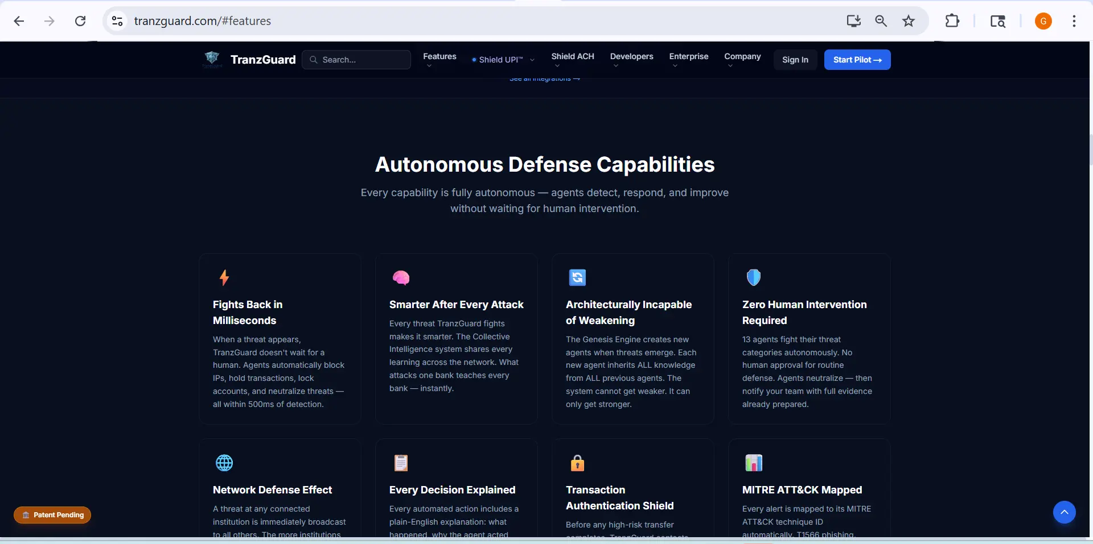Click the TranzGuard brand name
1093x544 pixels.
pos(263,60)
